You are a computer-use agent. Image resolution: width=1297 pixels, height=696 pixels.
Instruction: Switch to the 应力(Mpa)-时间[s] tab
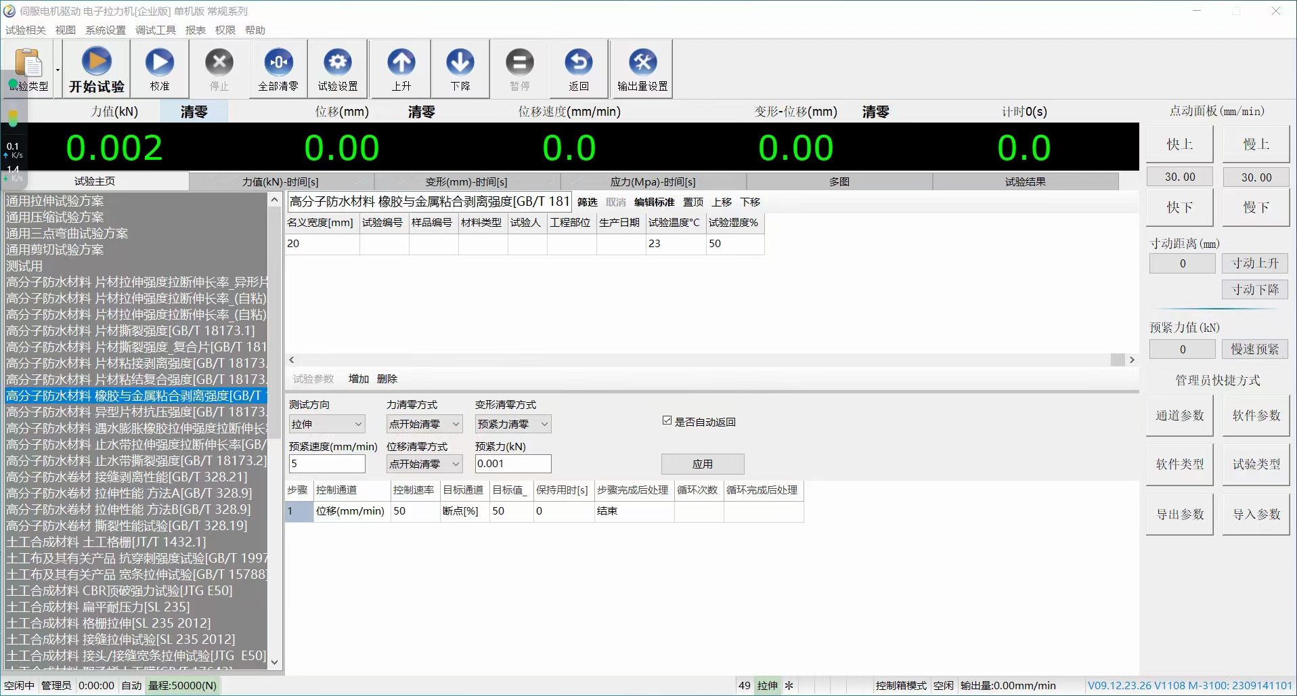[x=653, y=181]
